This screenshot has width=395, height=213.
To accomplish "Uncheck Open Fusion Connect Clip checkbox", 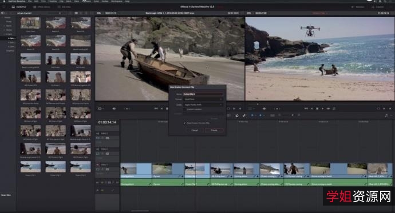I will (x=185, y=123).
